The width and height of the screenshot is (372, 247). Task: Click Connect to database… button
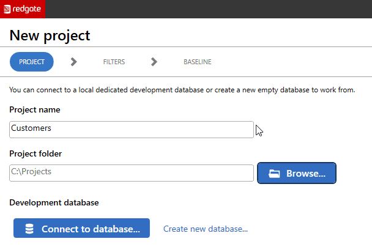pos(81,228)
